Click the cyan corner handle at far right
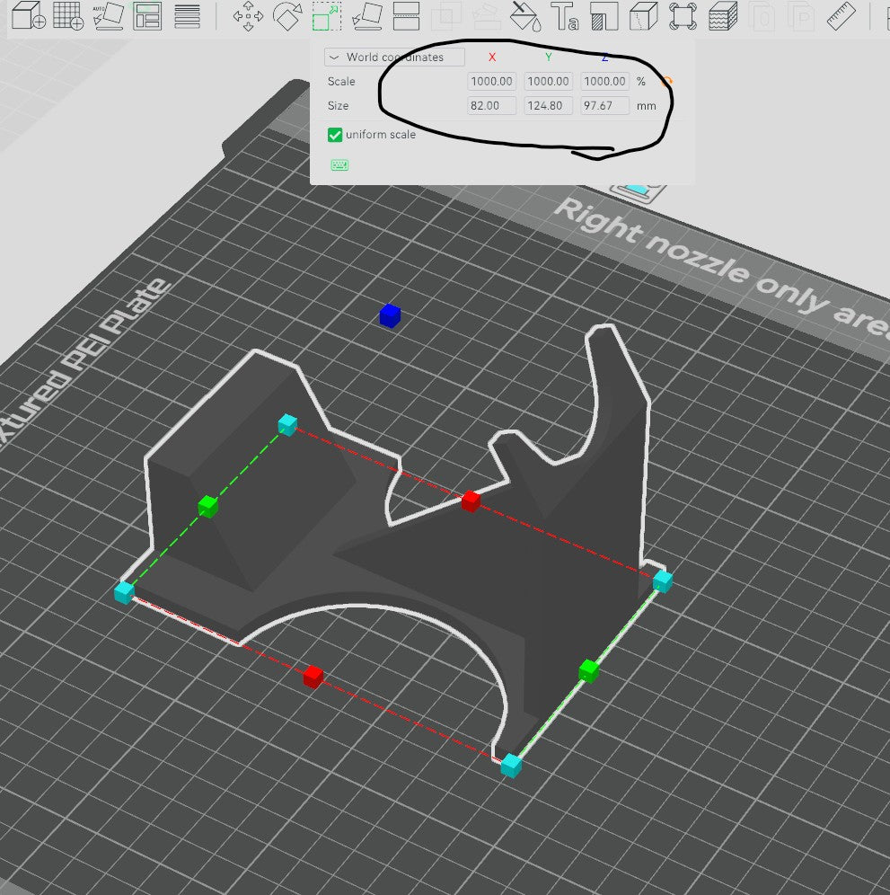The height and width of the screenshot is (895, 890). click(x=663, y=580)
